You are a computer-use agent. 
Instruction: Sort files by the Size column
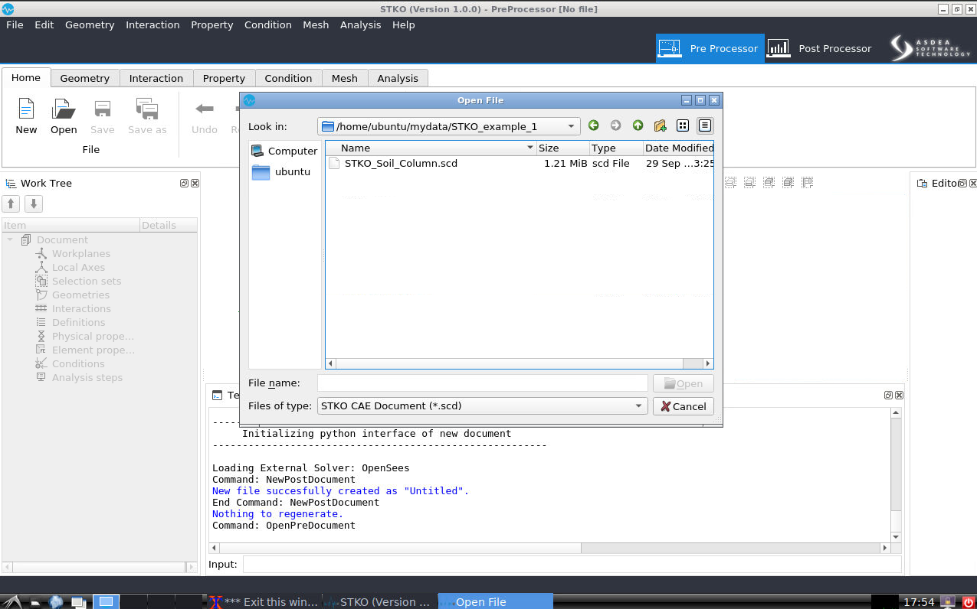click(562, 148)
